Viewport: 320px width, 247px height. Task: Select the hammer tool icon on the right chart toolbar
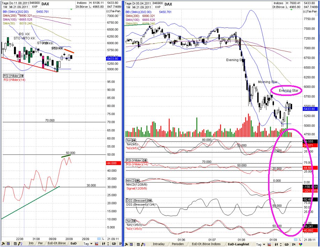(127, 243)
